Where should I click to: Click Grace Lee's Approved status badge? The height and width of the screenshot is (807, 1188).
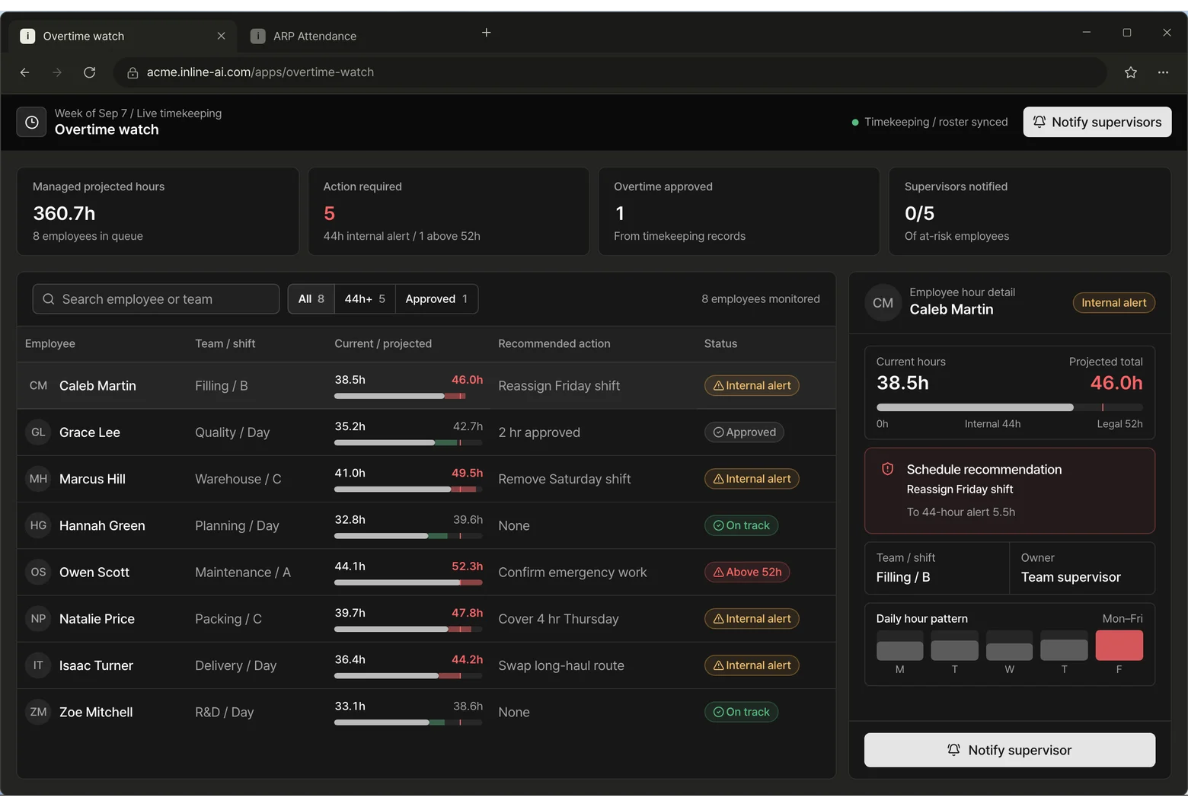click(x=744, y=432)
